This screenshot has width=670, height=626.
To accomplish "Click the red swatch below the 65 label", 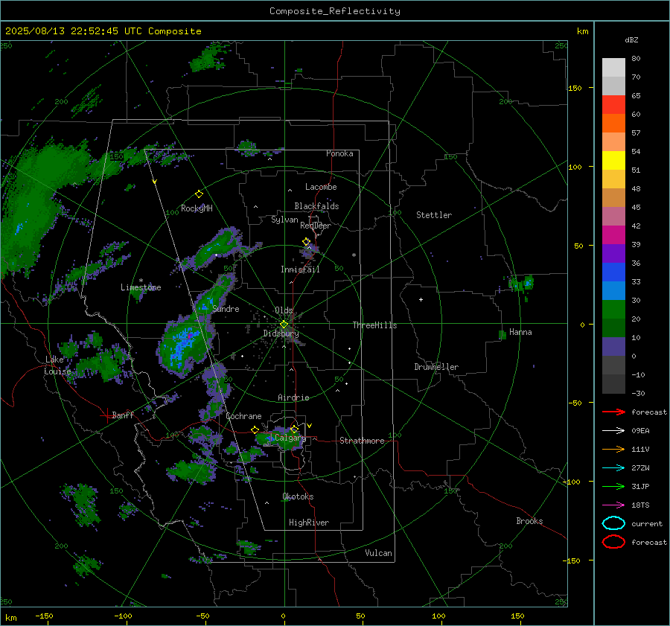I will pos(613,105).
